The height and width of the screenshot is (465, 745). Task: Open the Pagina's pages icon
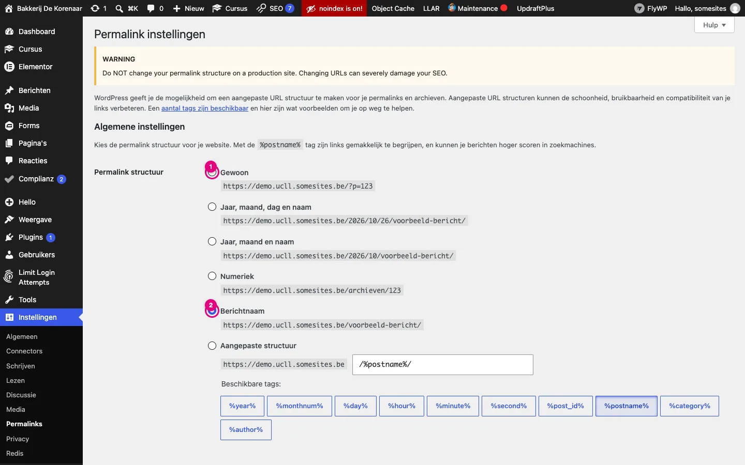(9, 143)
